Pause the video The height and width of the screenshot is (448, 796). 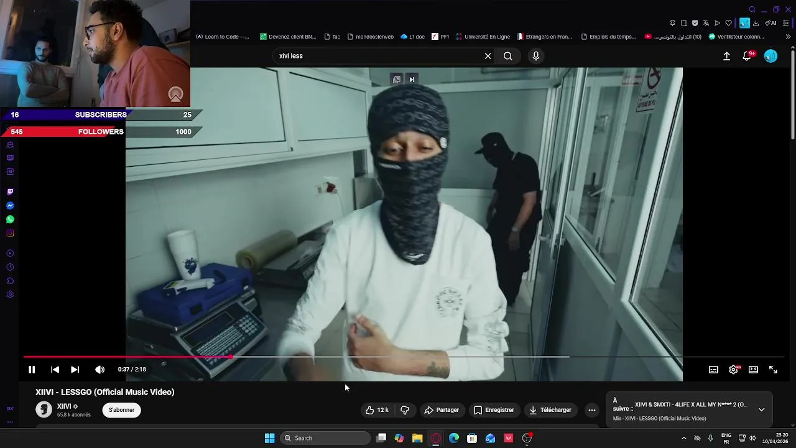(x=32, y=370)
